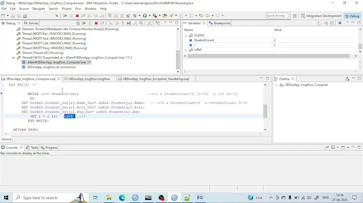
Task: Click the Save icon in main toolbar
Action: pos(13,16)
